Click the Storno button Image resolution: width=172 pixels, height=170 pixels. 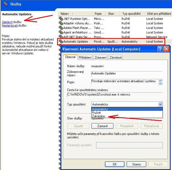pyautogui.click(x=136, y=164)
